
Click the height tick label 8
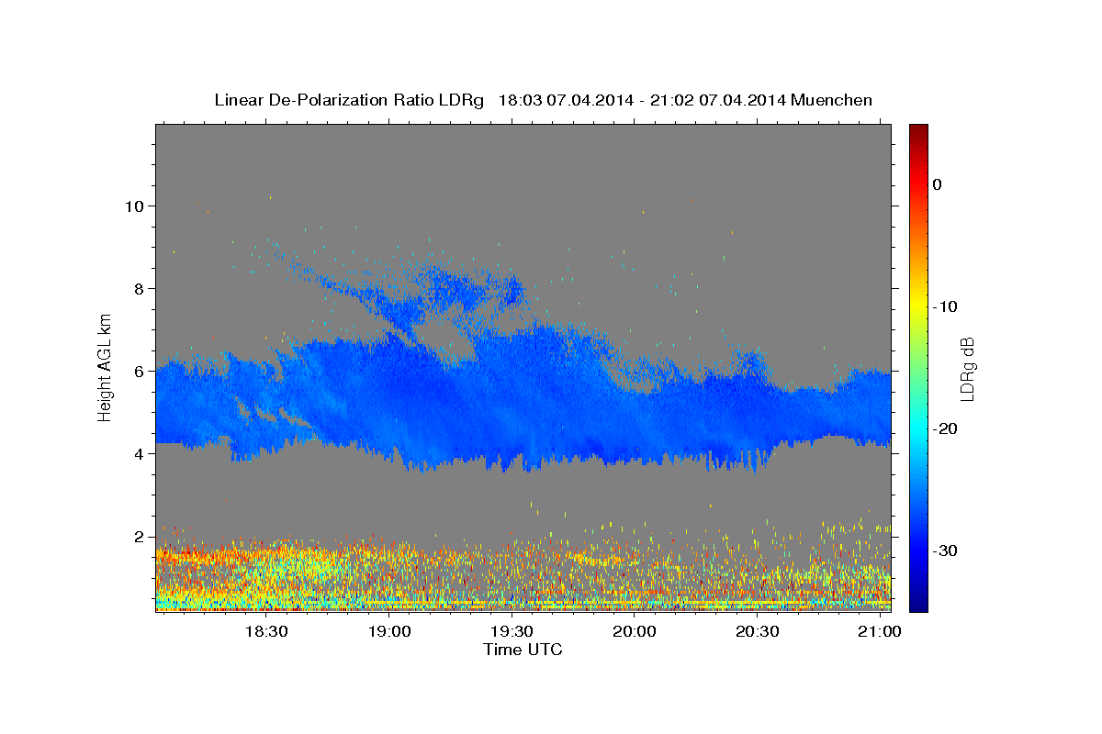(141, 288)
